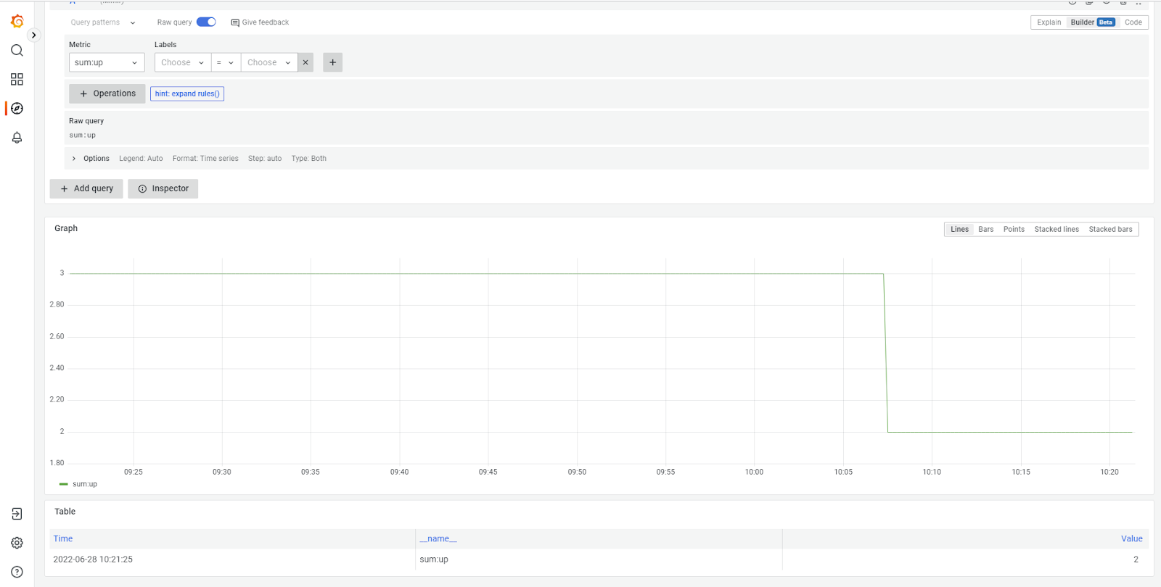
Task: Toggle sum:up series in graph legend
Action: tap(85, 484)
